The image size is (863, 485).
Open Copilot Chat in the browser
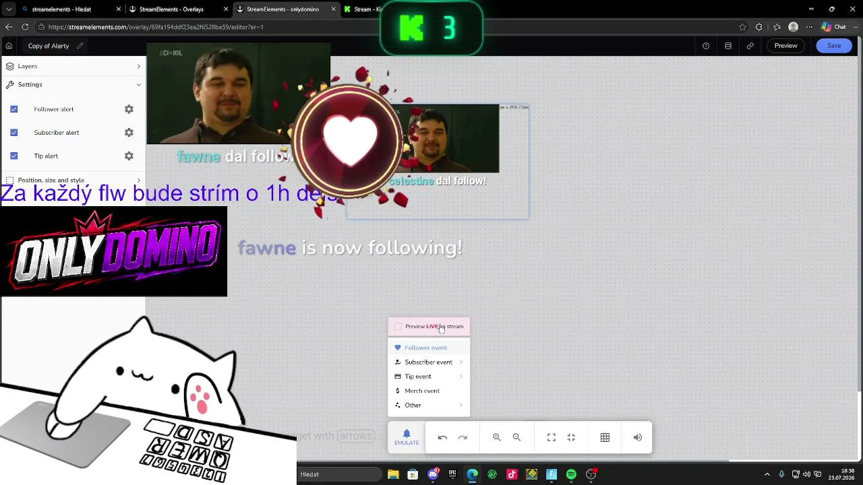(x=835, y=27)
